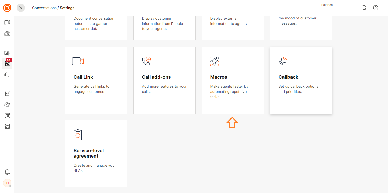Image resolution: width=388 pixels, height=193 pixels.
Task: Open the Call Link settings card
Action: [x=96, y=80]
